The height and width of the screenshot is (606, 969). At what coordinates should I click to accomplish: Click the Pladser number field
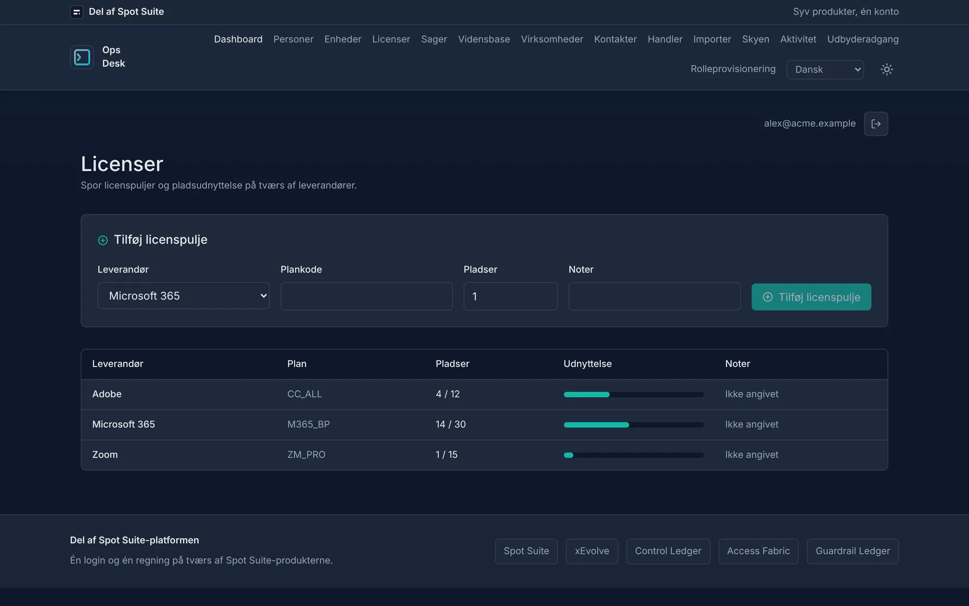[510, 296]
